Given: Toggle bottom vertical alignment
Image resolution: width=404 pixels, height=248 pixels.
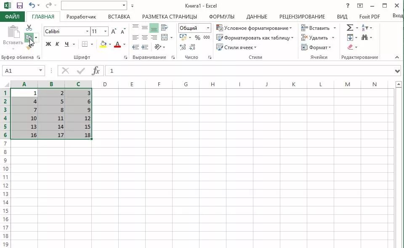Looking at the screenshot, I should coord(154,27).
